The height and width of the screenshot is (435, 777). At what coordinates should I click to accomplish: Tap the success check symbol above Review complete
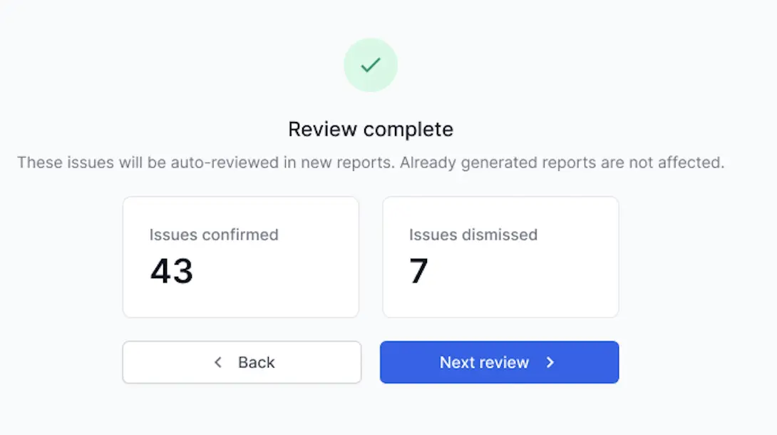click(370, 65)
